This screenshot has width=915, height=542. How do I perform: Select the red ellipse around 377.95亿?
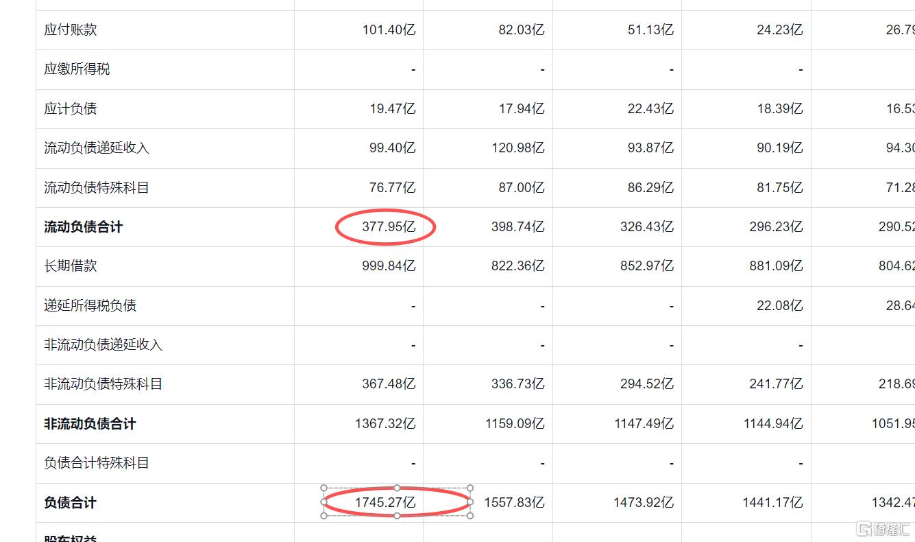point(385,227)
